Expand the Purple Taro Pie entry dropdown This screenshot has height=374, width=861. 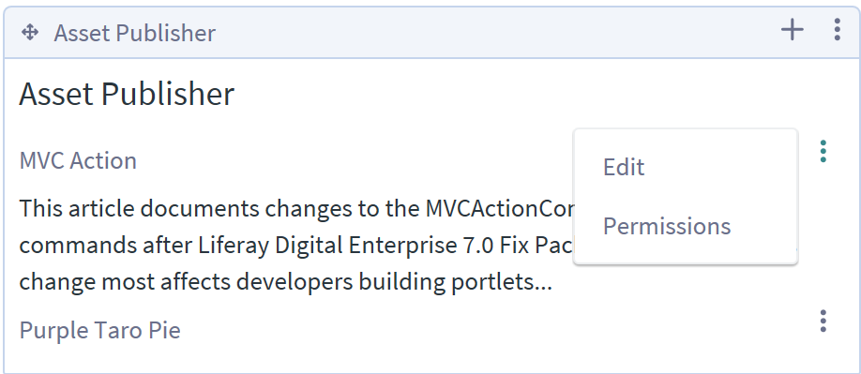[823, 321]
